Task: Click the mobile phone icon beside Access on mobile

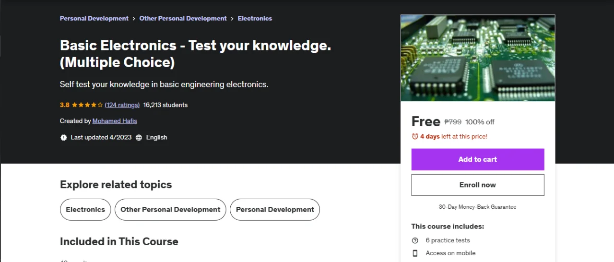Action: [x=415, y=253]
